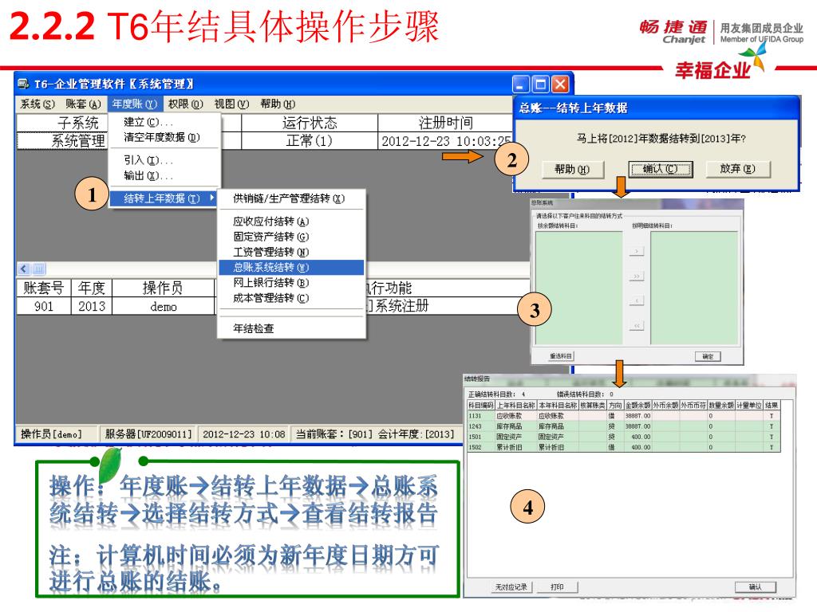Image resolution: width=817 pixels, height=612 pixels.
Task: Click the 按余额结转科目 list box
Action: tap(579, 288)
